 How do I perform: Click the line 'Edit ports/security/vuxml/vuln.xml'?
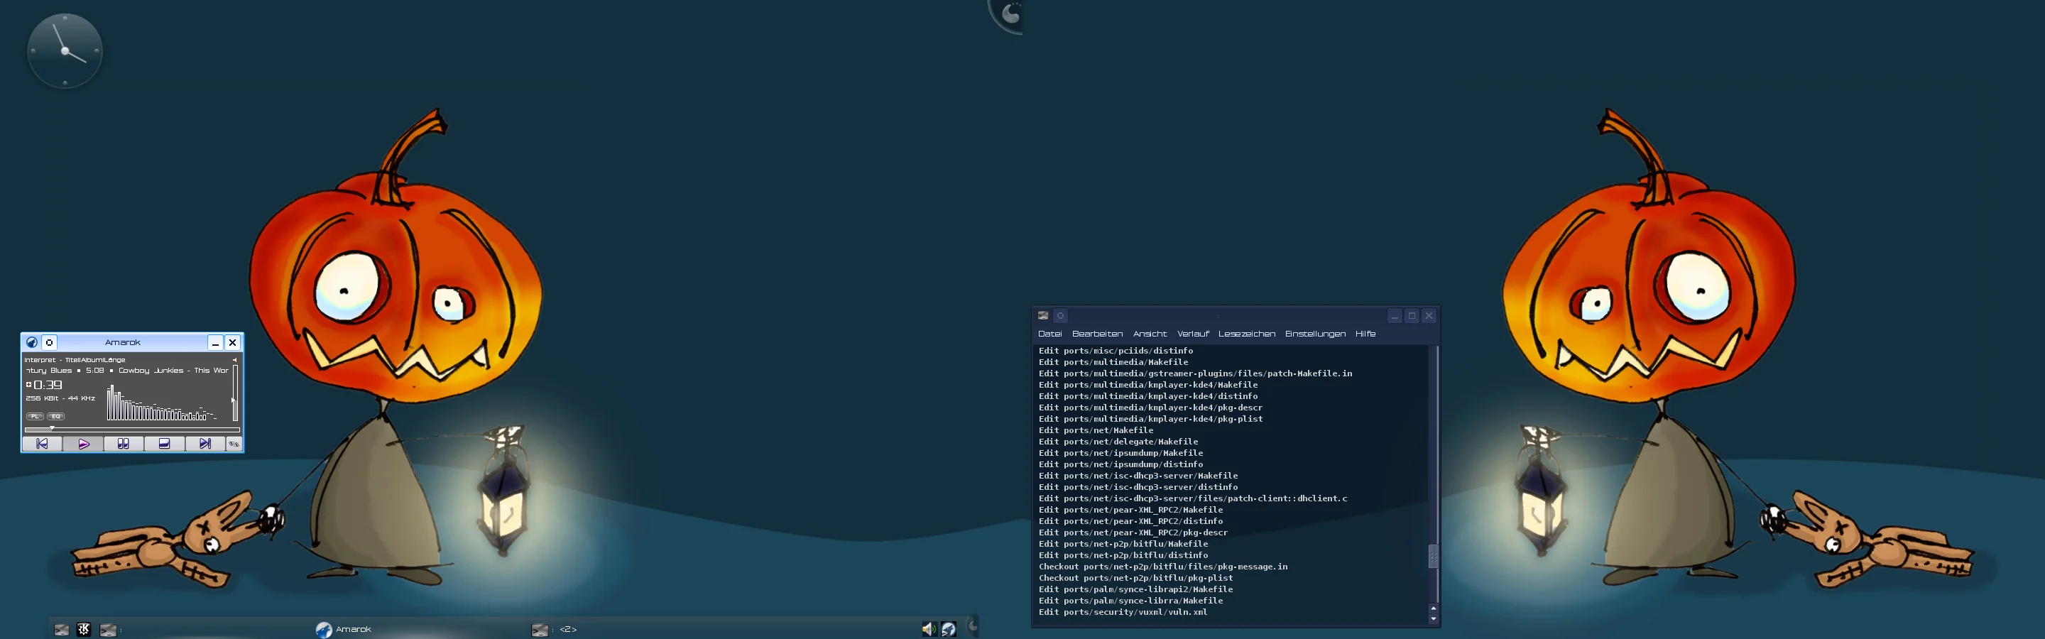(1123, 612)
